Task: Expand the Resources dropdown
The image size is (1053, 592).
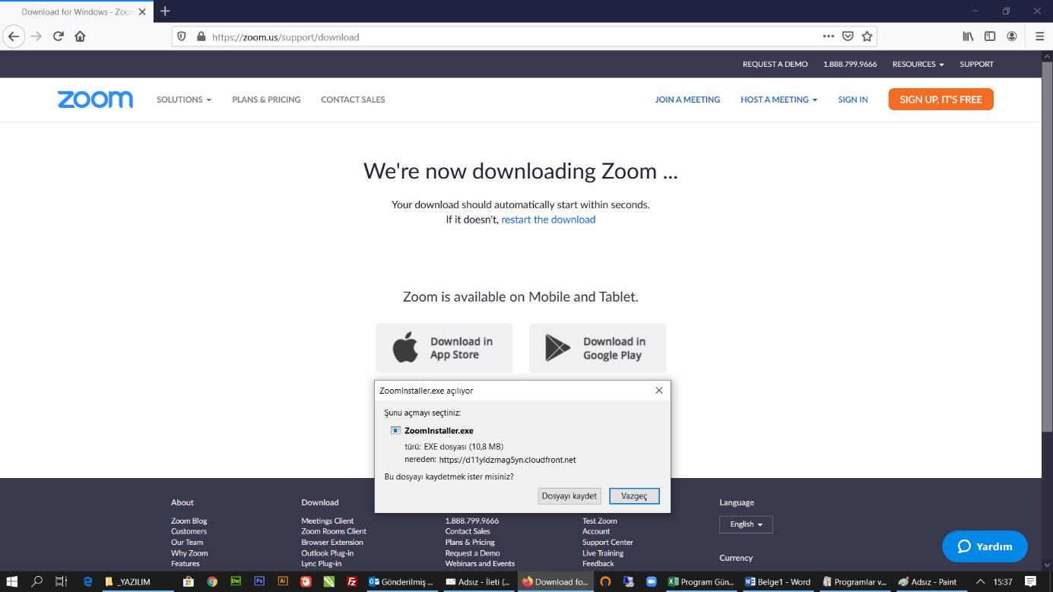Action: click(x=918, y=64)
